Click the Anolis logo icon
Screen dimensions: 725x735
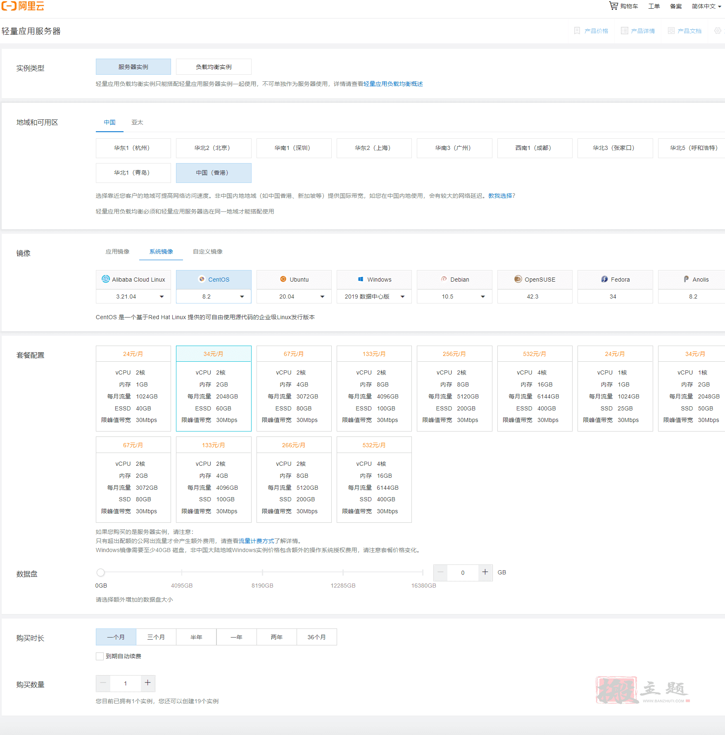click(686, 279)
